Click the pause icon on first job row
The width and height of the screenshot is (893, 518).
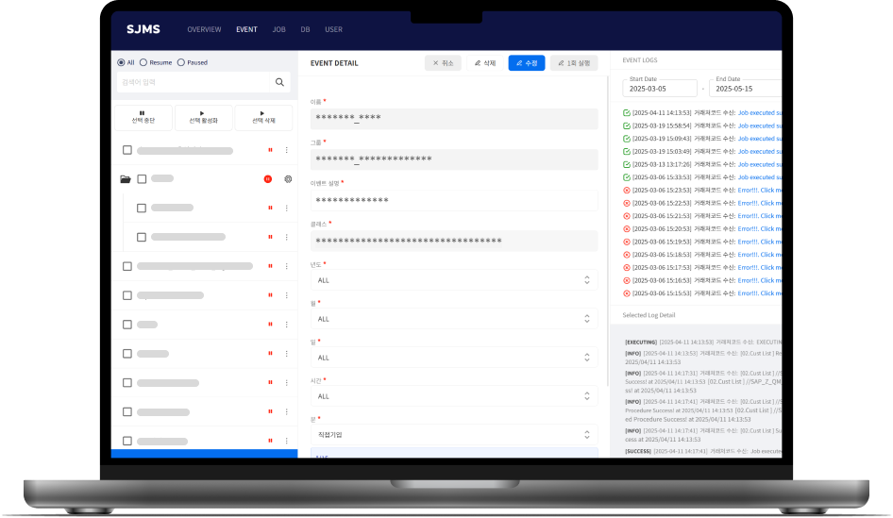point(270,150)
